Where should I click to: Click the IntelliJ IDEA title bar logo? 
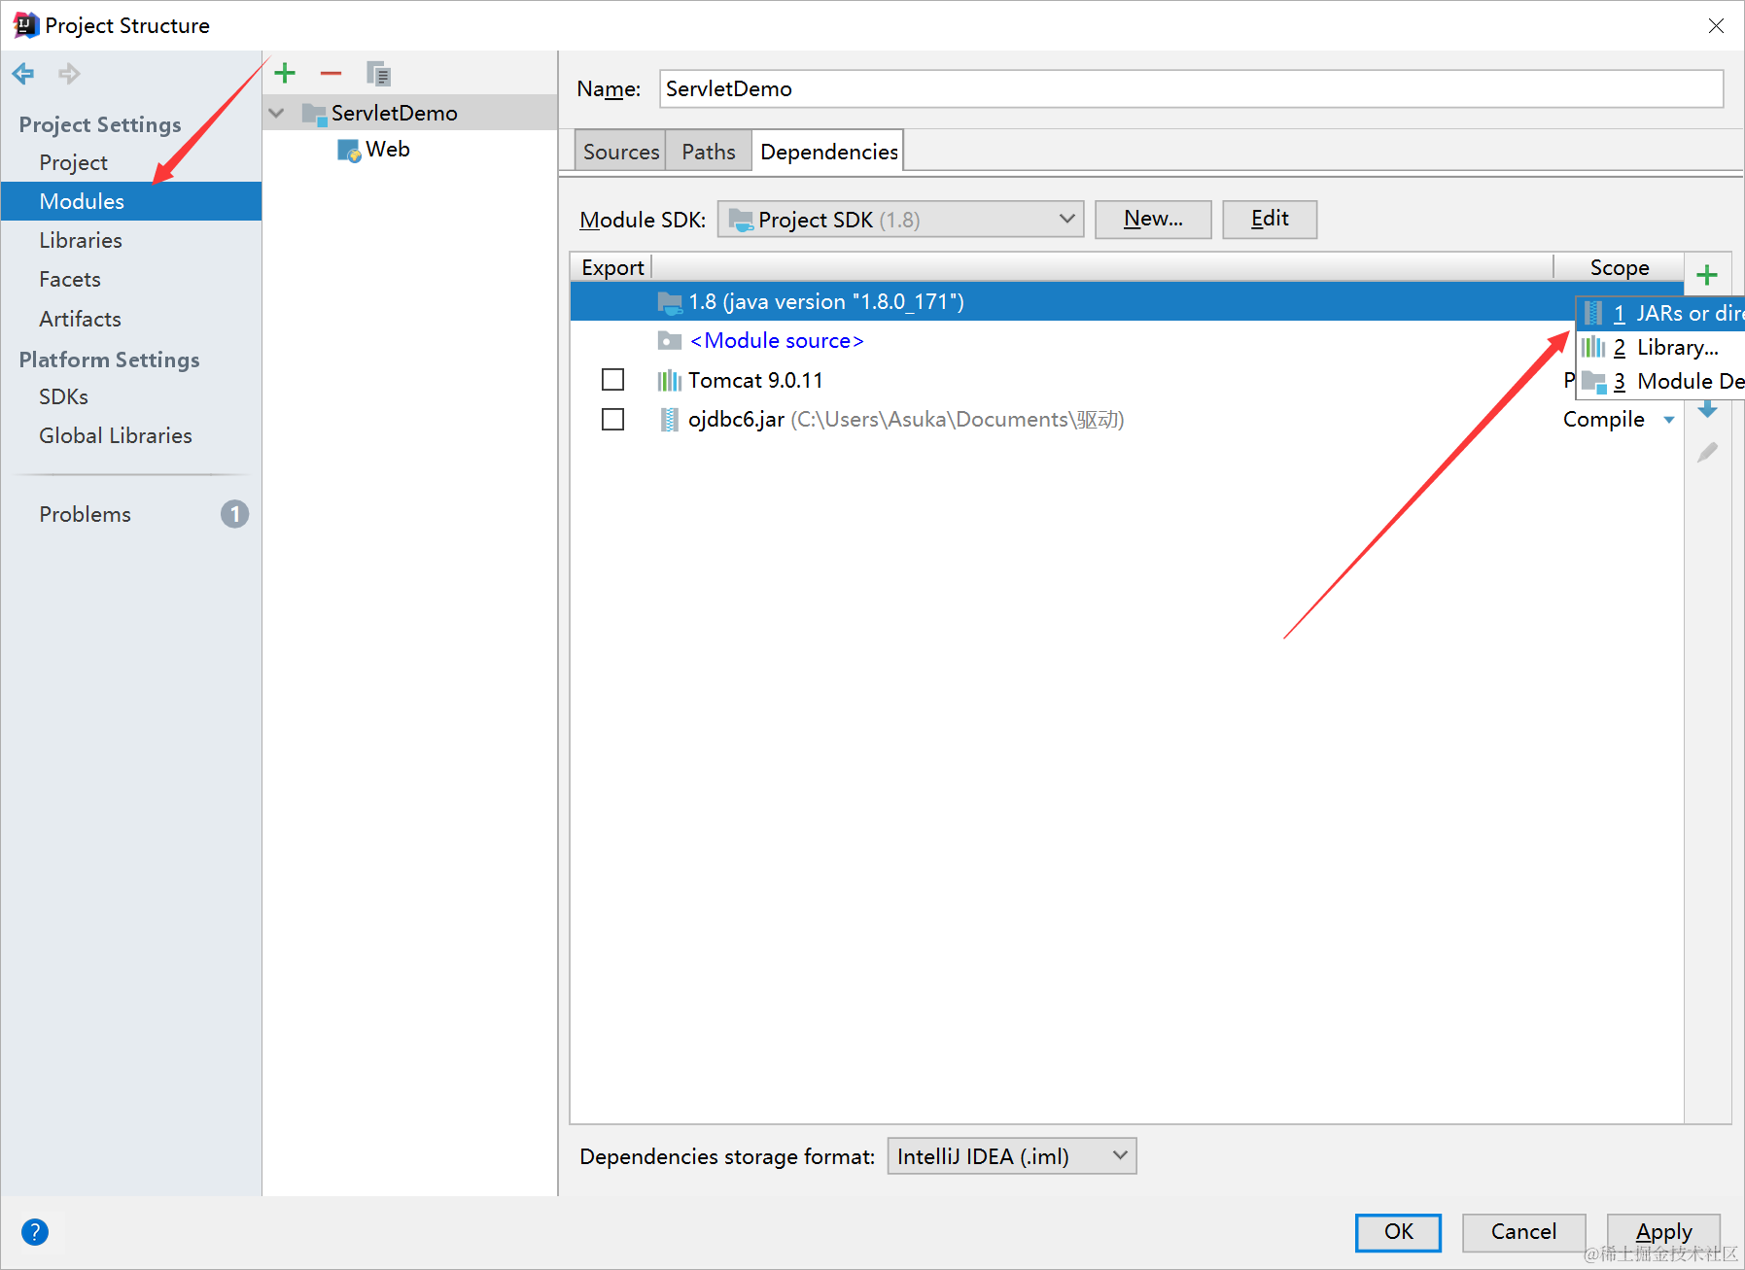pyautogui.click(x=25, y=25)
